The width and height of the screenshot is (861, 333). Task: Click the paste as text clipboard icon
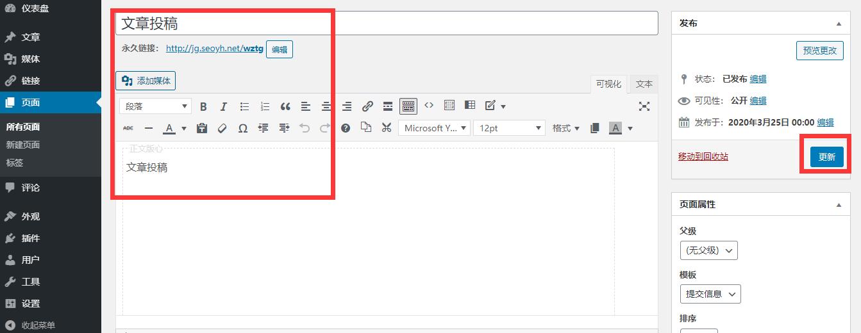(202, 128)
